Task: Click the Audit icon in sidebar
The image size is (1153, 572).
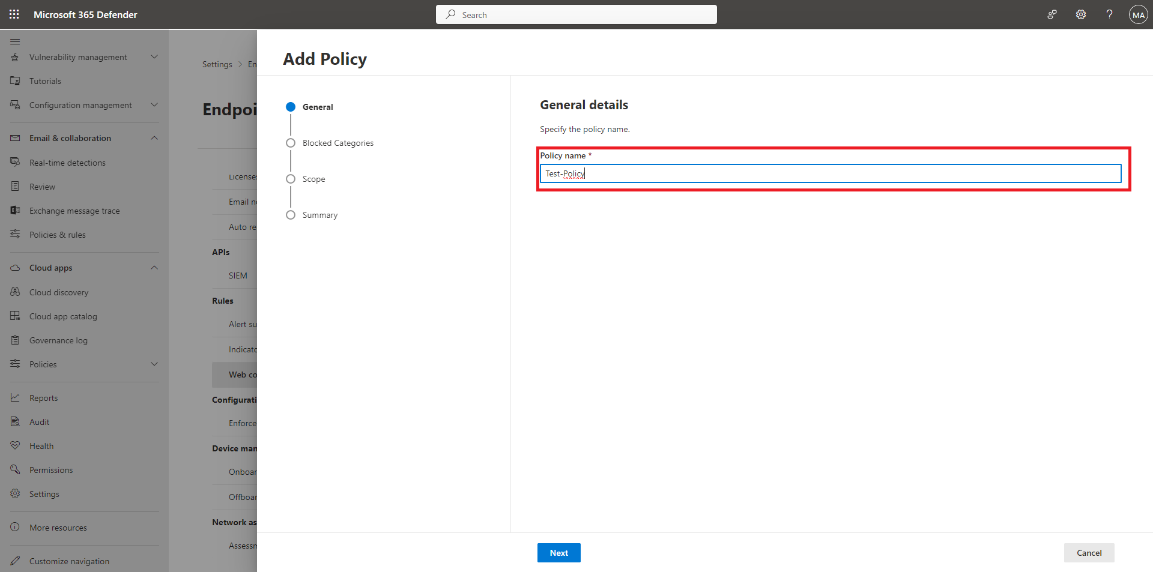Action: tap(15, 422)
